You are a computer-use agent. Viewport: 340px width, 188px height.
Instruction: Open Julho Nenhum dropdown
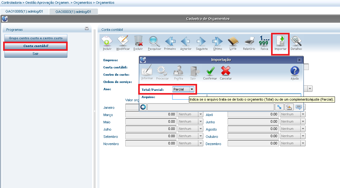(190, 129)
